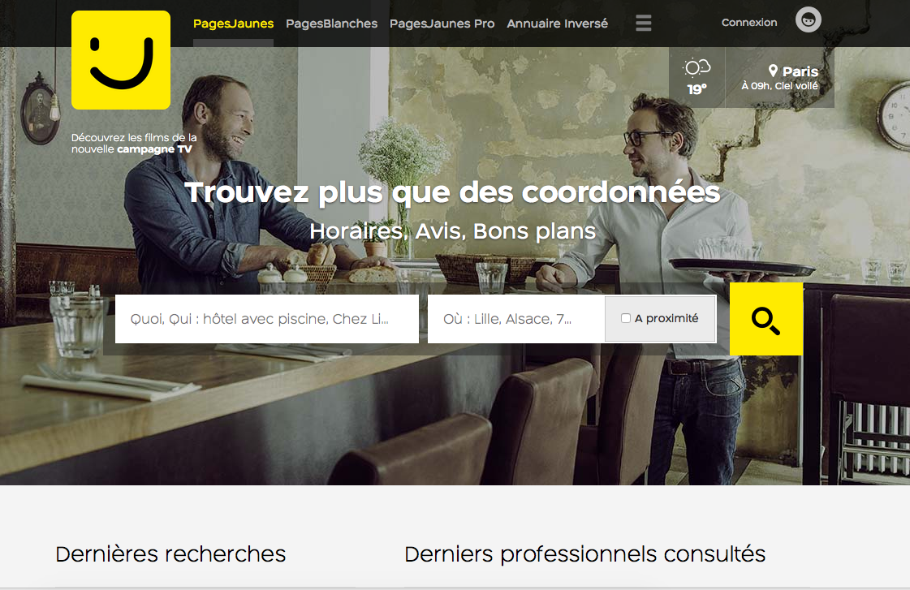This screenshot has height=590, width=910.
Task: Open the hamburger menu icon
Action: [643, 24]
